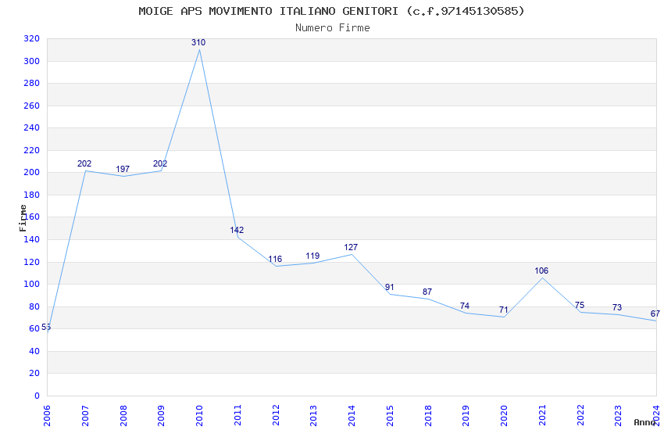Click the data label 197 above 2008
Screen dimensions: 664x430
pyautogui.click(x=123, y=169)
